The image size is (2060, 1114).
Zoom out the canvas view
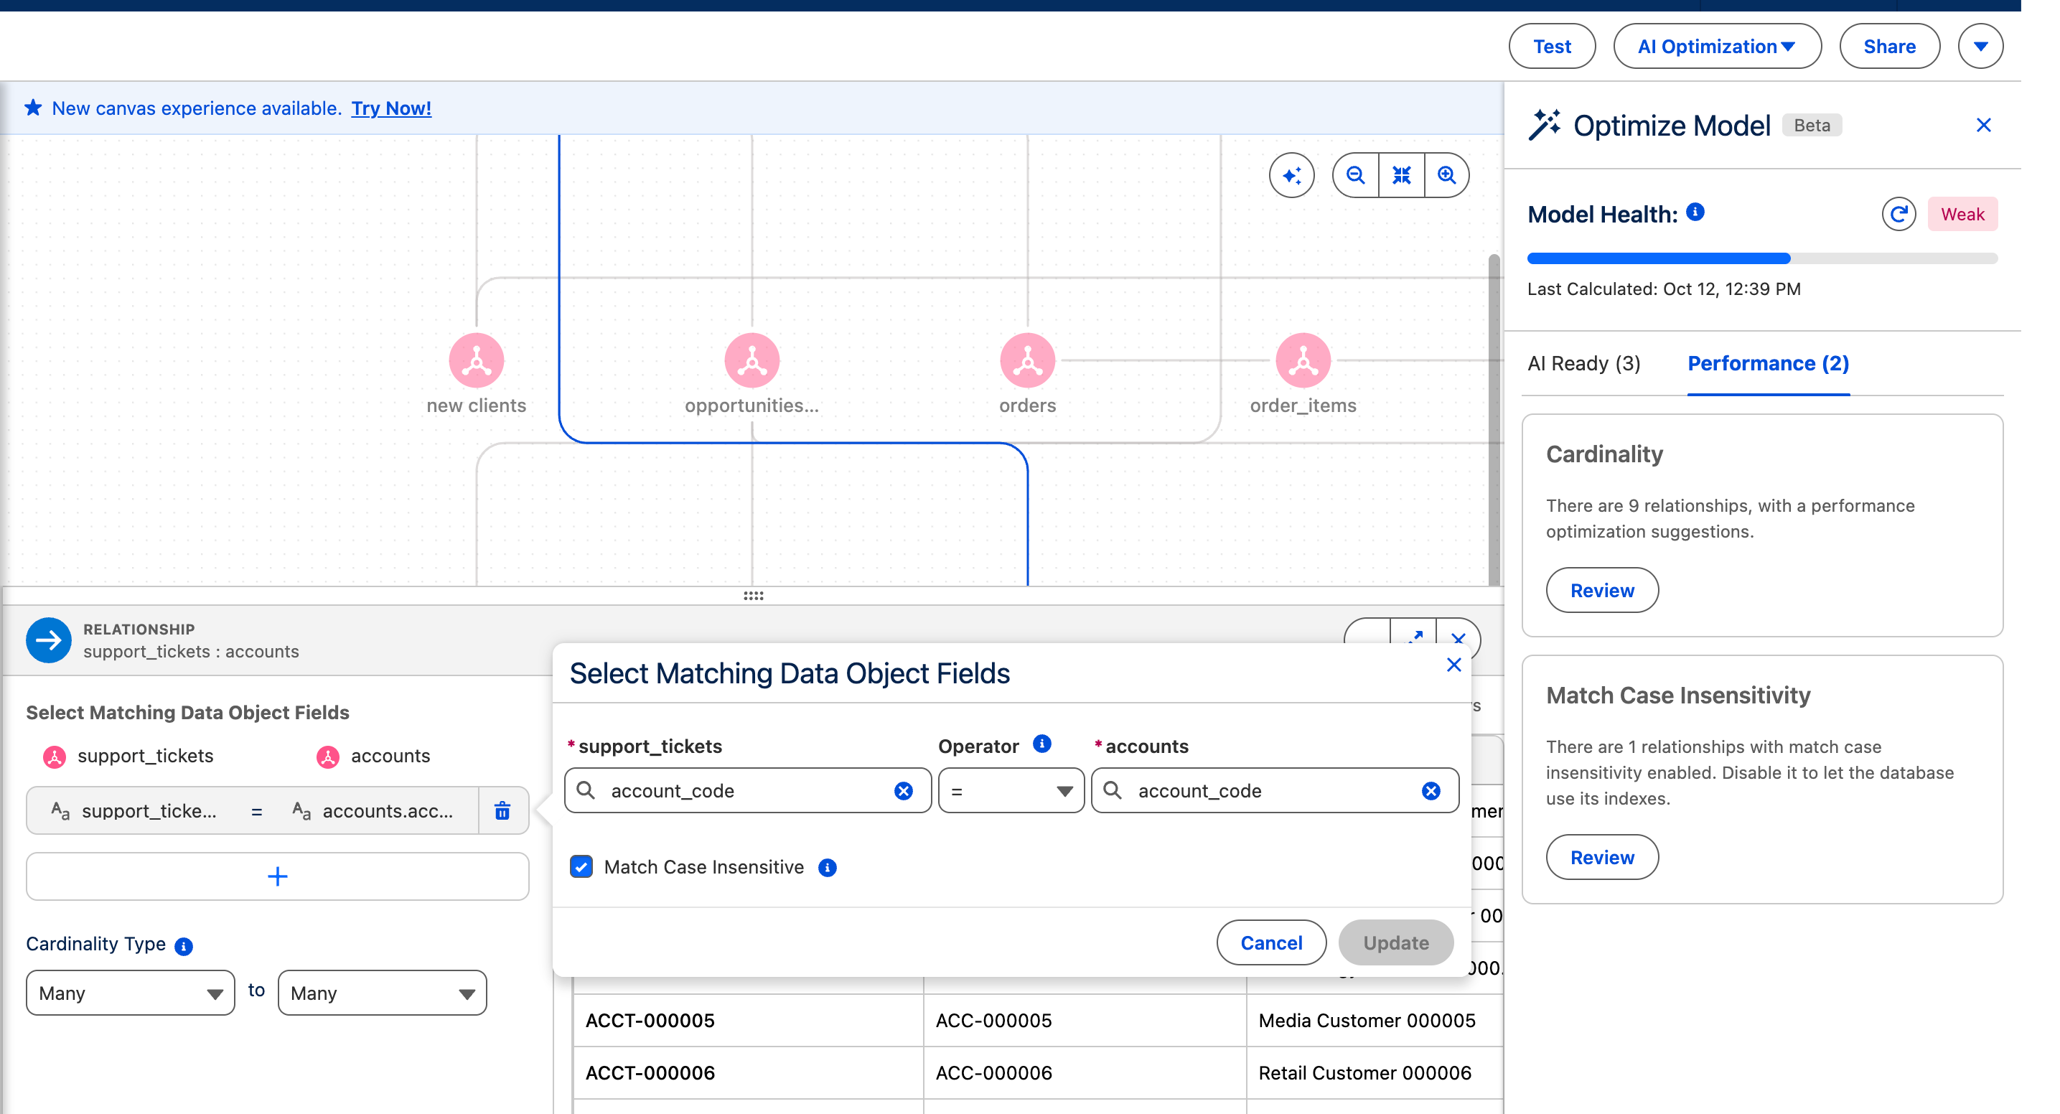1355,174
